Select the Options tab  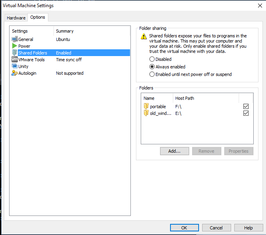tap(38, 17)
